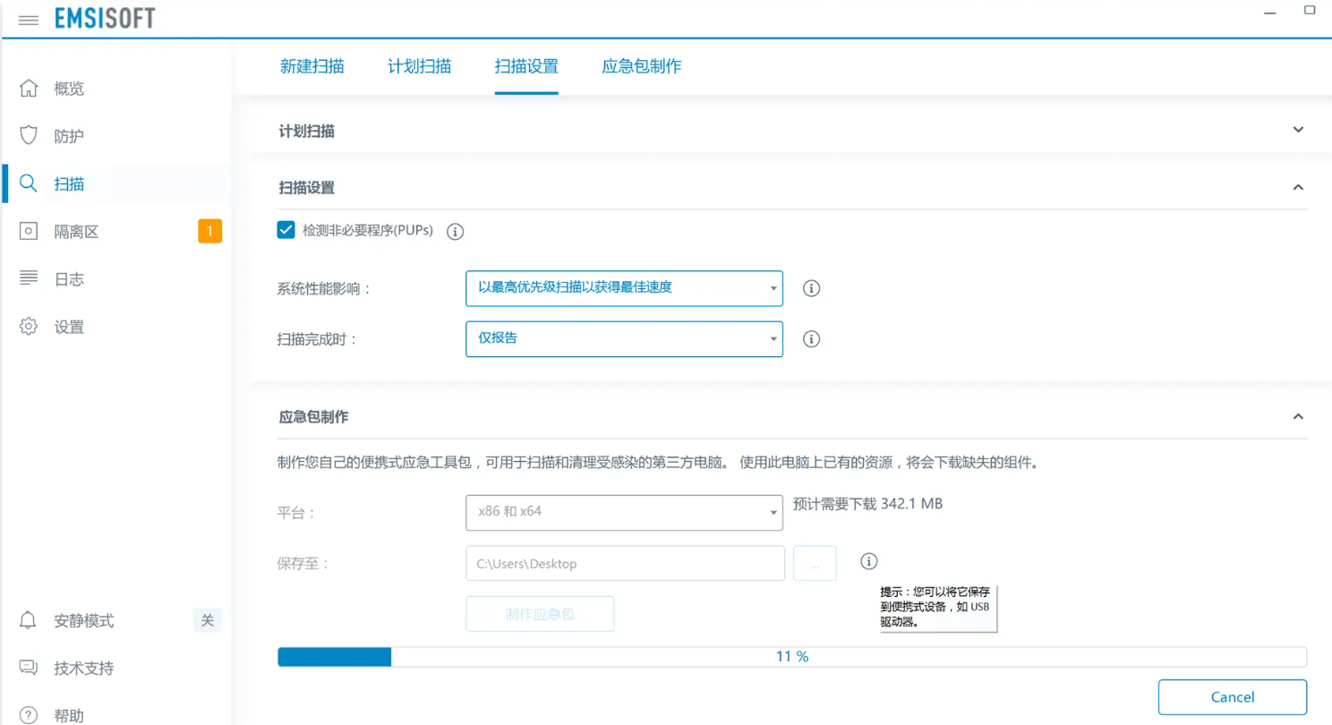Switch to the 应急包制作 tab

point(641,66)
